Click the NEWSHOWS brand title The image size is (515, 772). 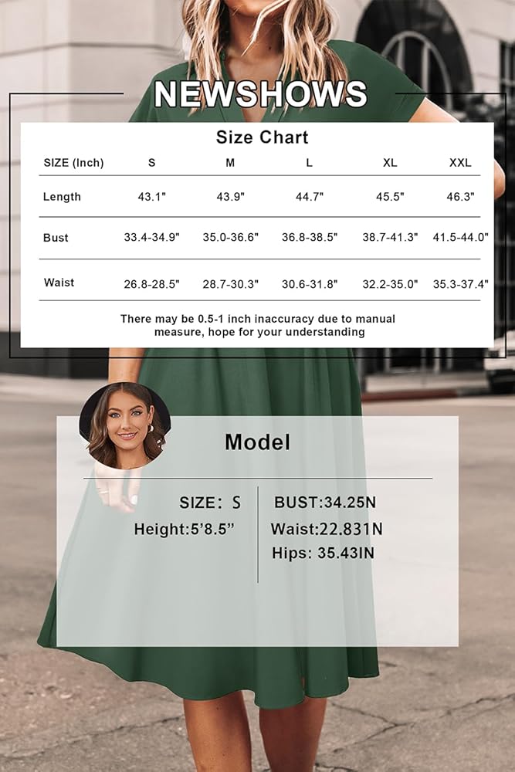point(260,94)
